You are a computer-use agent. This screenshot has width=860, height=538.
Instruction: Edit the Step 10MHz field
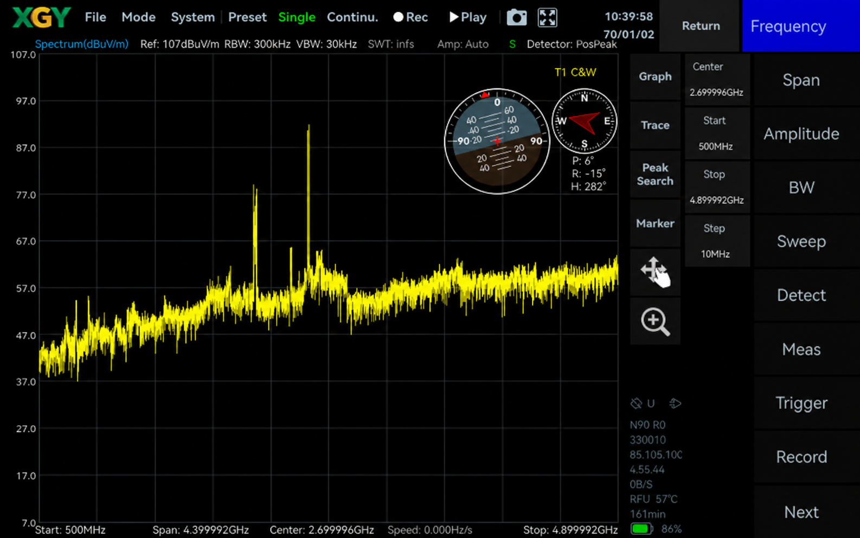(x=717, y=241)
